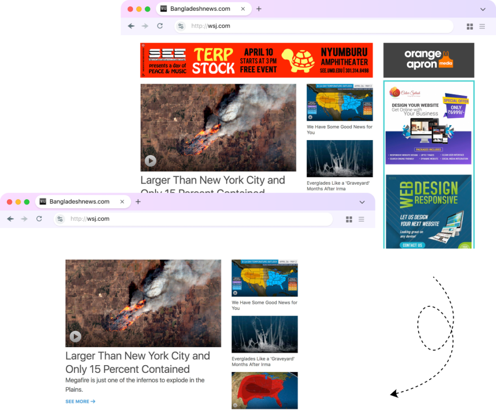Open a new tab with the plus button
496x417 pixels.
(x=139, y=201)
